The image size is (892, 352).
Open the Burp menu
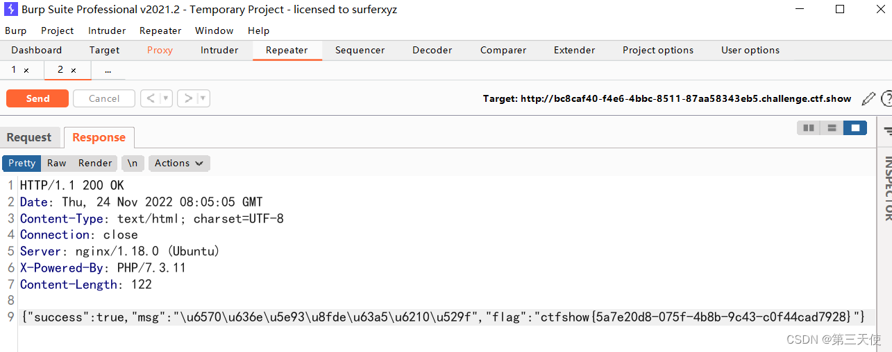pyautogui.click(x=15, y=30)
